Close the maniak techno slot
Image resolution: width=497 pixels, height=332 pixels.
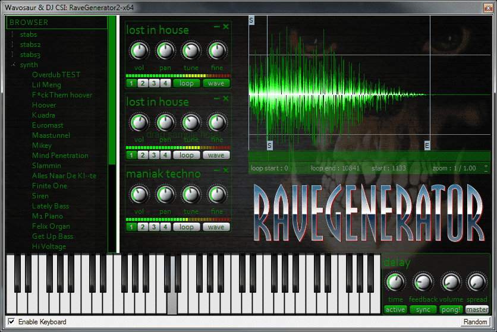point(226,170)
